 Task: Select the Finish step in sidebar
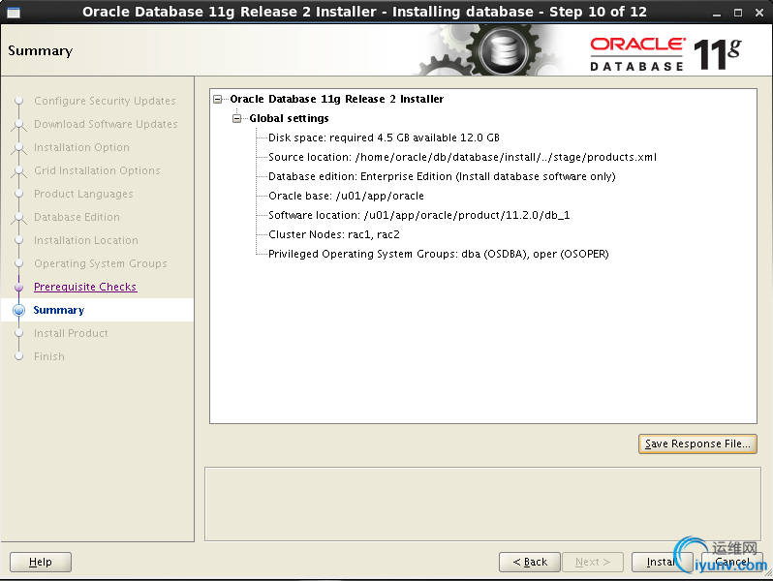click(49, 356)
